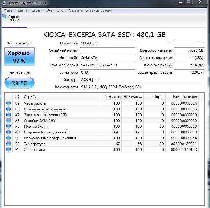Select the Плохие блоки attribute row
The image size is (210, 208).
[x=102, y=126]
